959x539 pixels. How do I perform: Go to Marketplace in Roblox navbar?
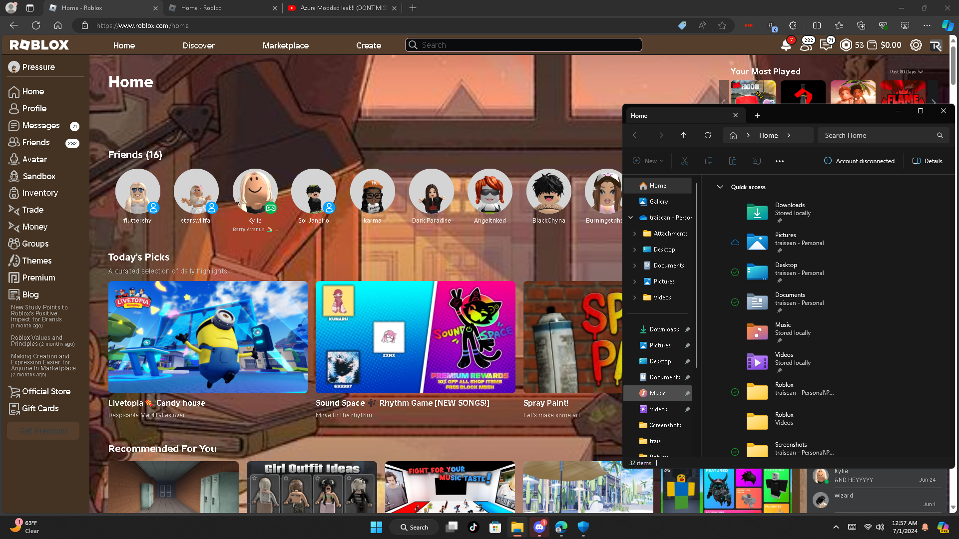tap(286, 45)
